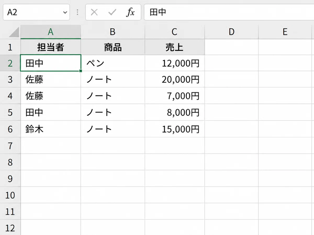This screenshot has height=235, width=314.
Task: Select row 12 header
Action: coord(10,227)
